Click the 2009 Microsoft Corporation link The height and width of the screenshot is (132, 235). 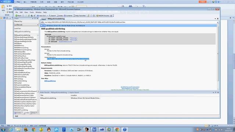[130, 87]
